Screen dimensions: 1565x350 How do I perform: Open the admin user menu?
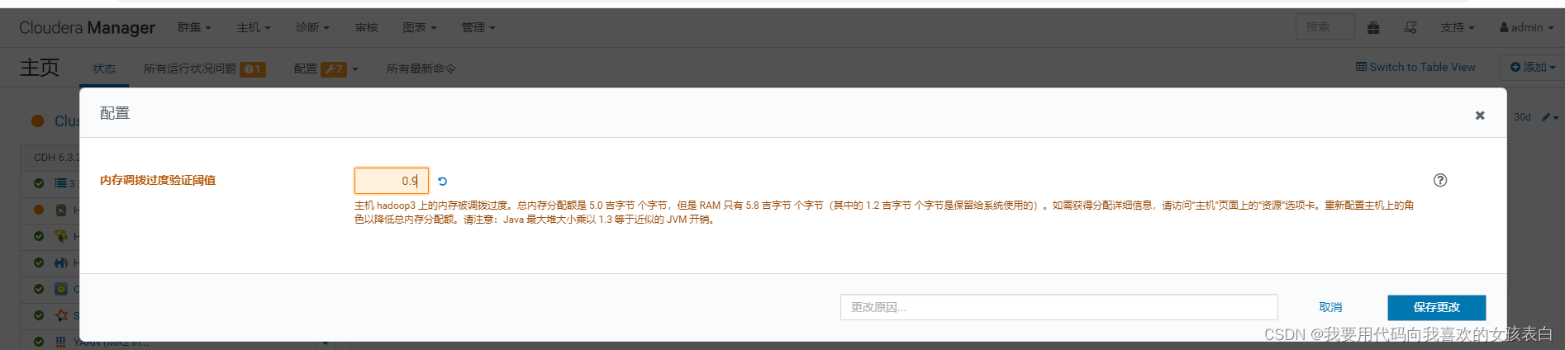pos(1526,27)
